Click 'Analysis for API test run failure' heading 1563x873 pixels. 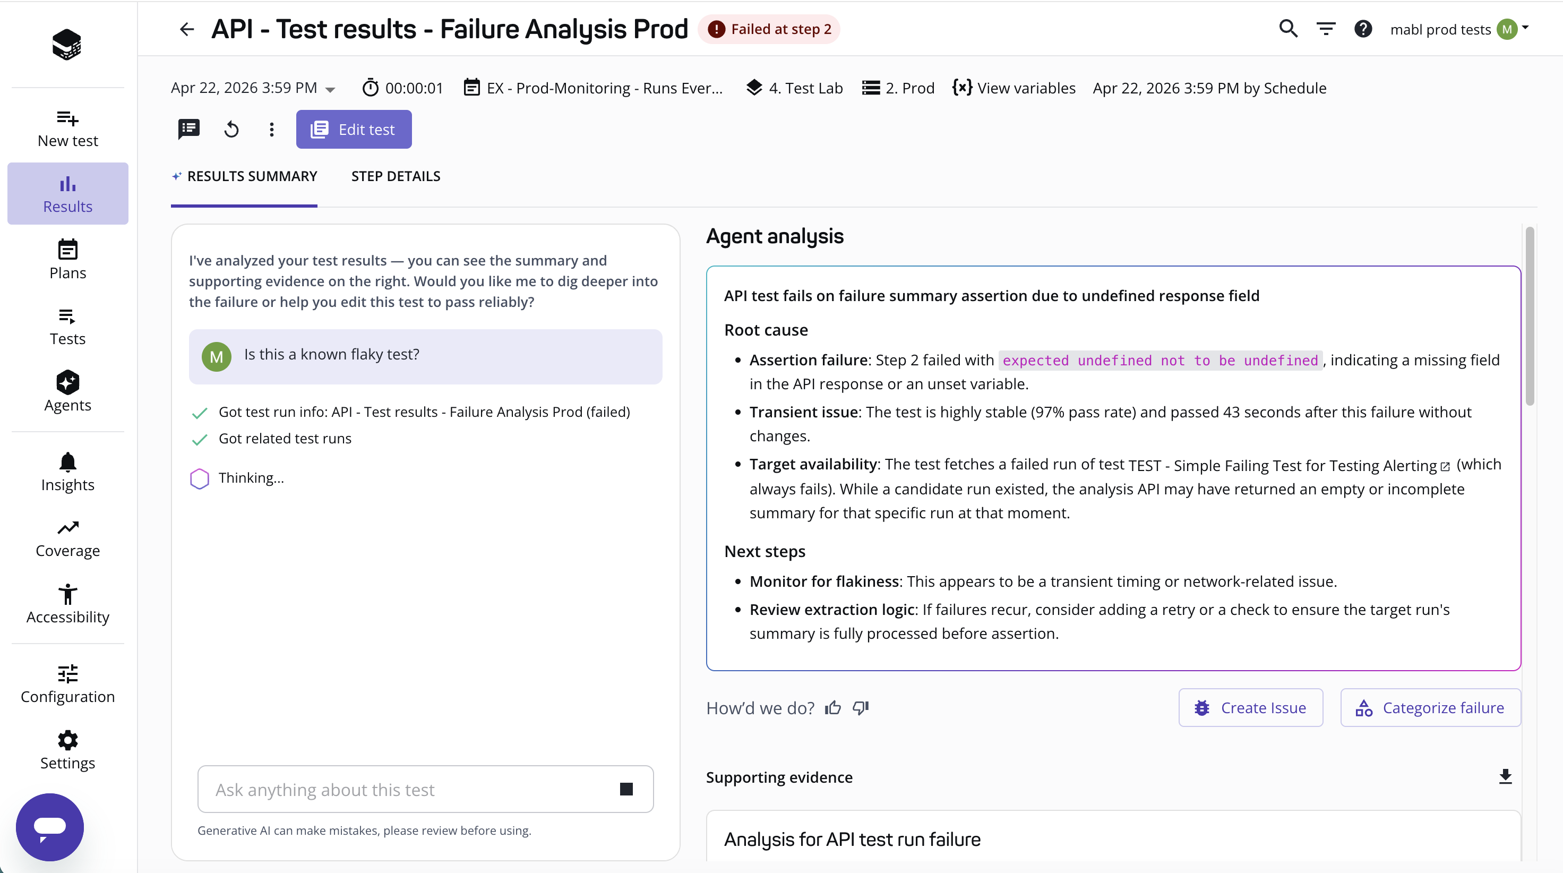point(852,840)
